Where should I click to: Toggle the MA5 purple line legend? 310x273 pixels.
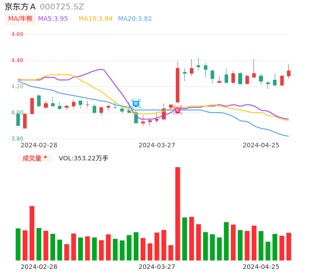click(x=53, y=18)
